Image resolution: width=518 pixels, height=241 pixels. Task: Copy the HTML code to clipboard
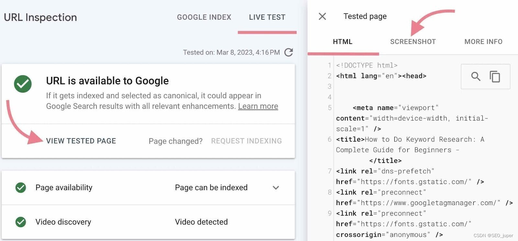click(495, 76)
